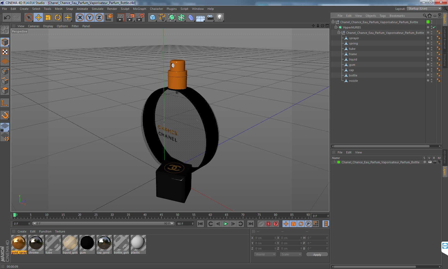Open viewport Display menu
448x269 pixels.
tap(48, 26)
